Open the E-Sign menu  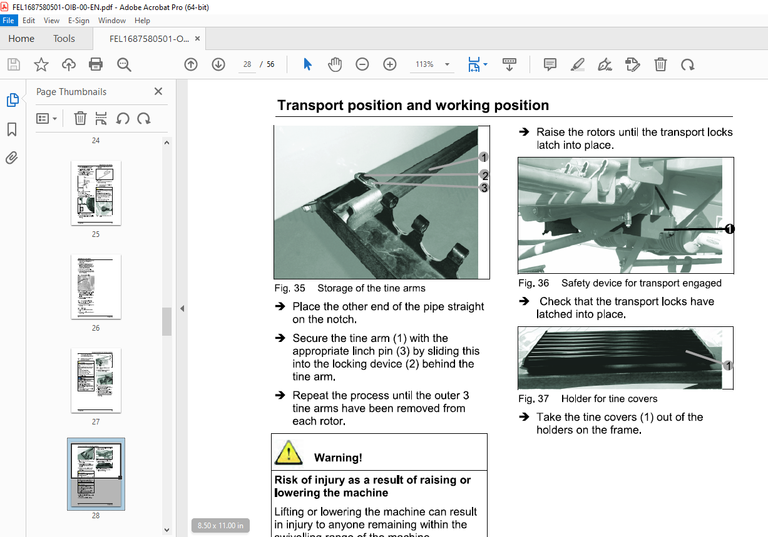[x=78, y=21]
